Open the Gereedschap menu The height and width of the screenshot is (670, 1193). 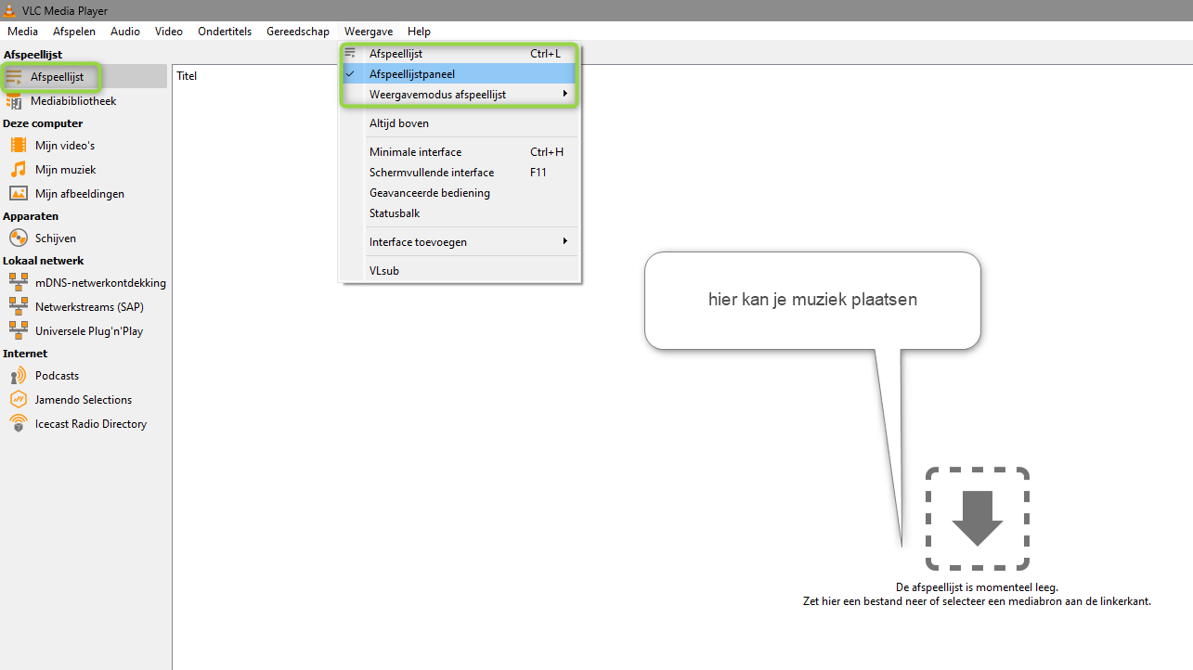[x=298, y=32]
